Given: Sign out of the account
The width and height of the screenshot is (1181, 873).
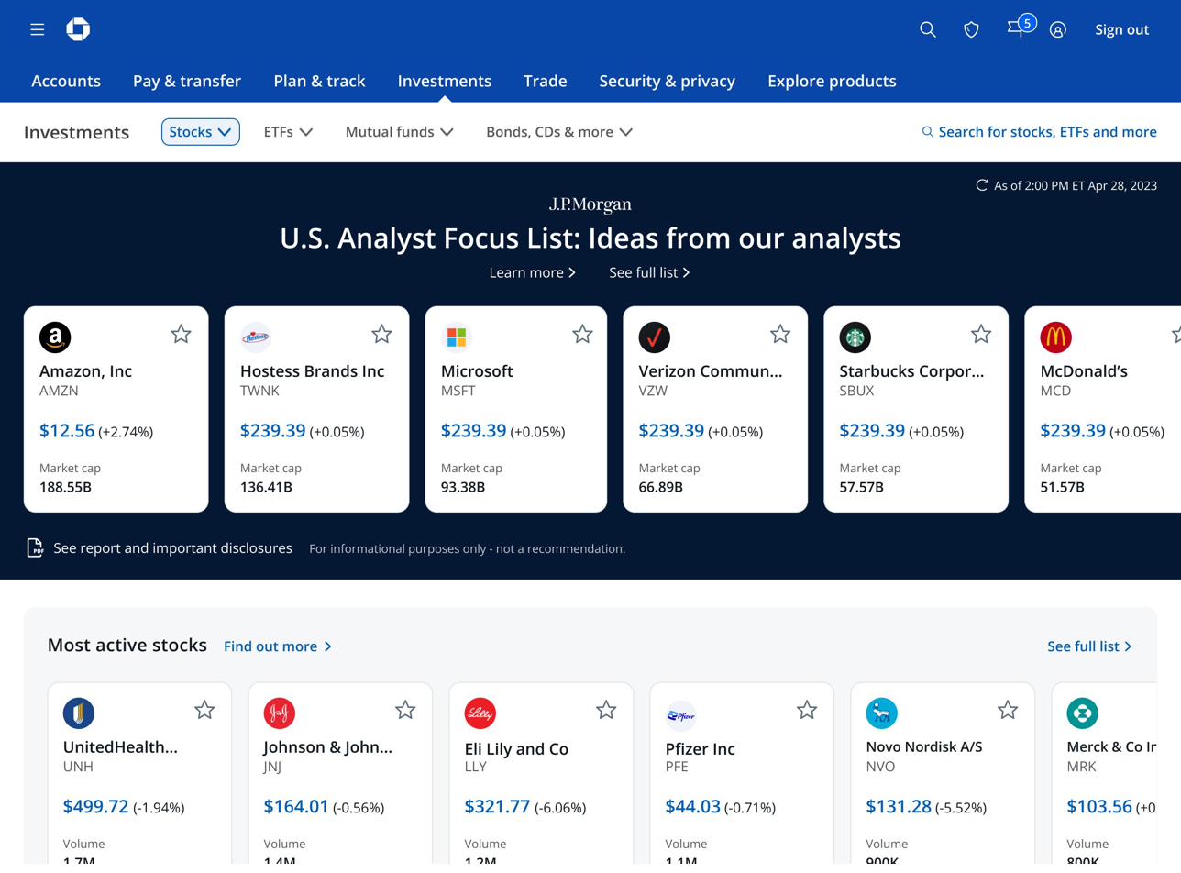Looking at the screenshot, I should [x=1121, y=29].
